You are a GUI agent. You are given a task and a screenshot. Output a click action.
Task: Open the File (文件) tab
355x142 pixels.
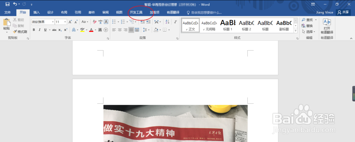[7, 12]
